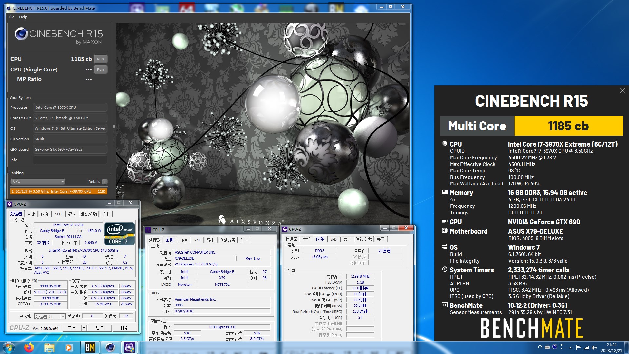The height and width of the screenshot is (354, 629).
Task: Open 内存 tab in left CPU-Z window
Action: coord(45,214)
